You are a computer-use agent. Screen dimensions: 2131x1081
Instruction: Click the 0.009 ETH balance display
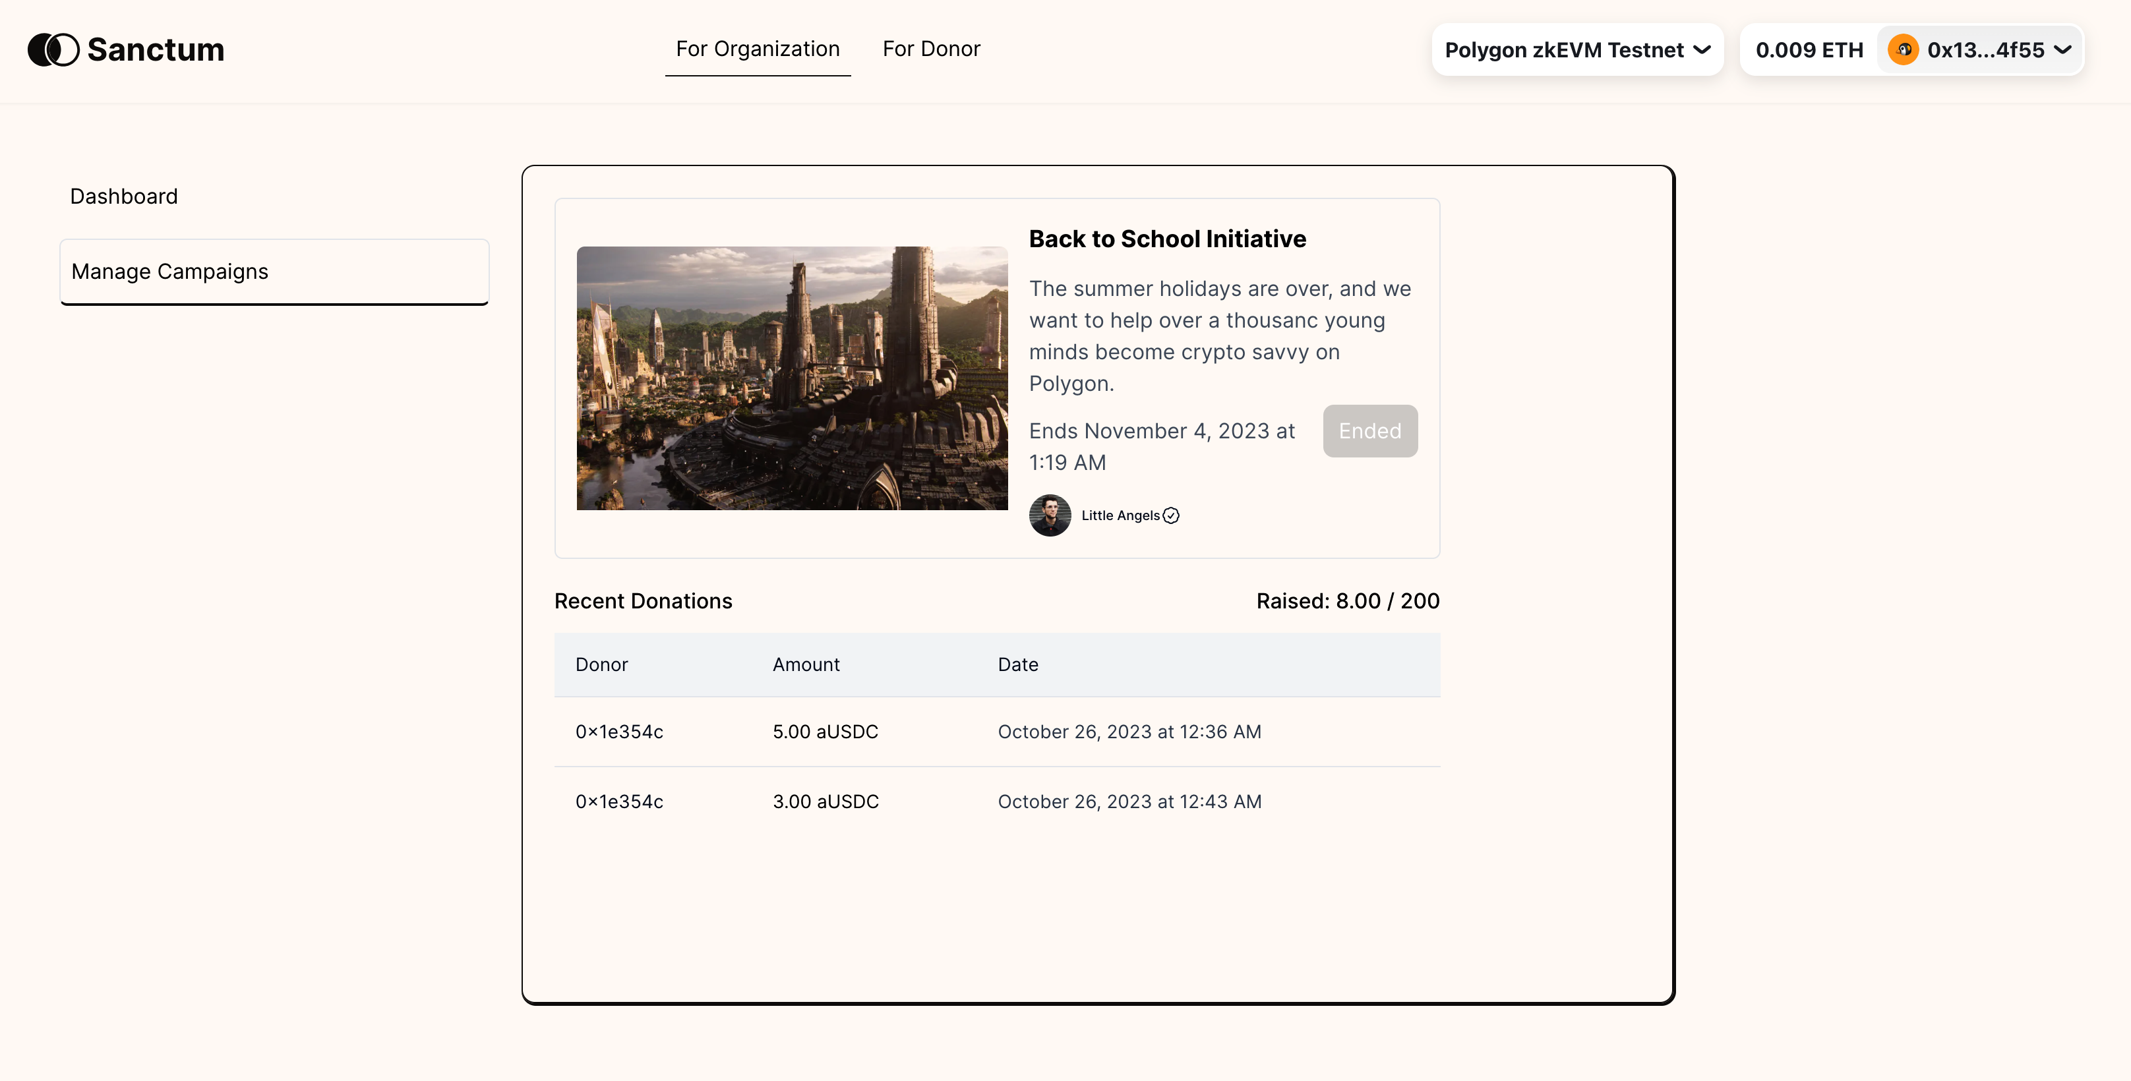pos(1809,49)
